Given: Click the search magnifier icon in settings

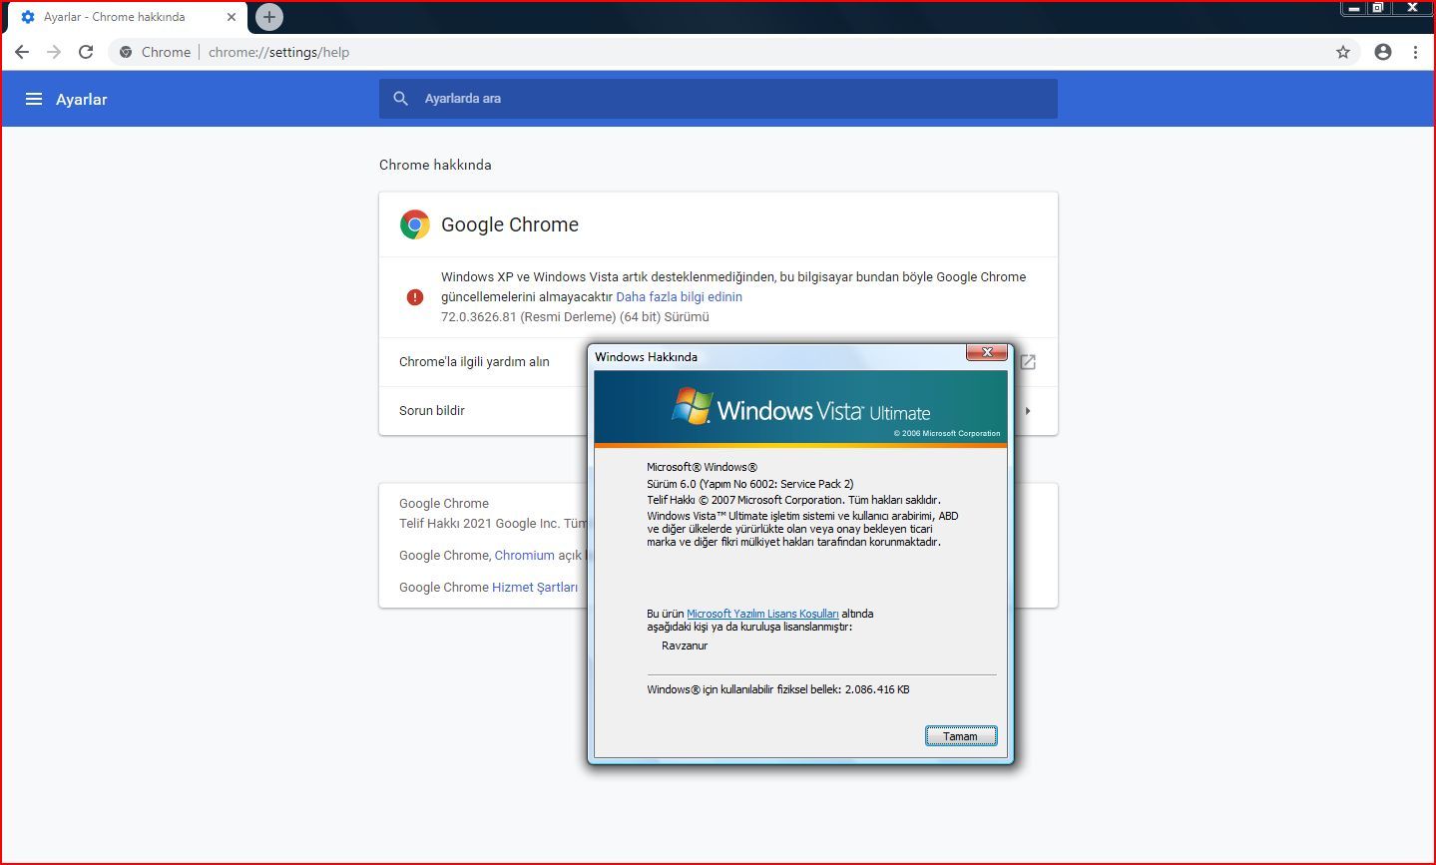Looking at the screenshot, I should (x=401, y=99).
